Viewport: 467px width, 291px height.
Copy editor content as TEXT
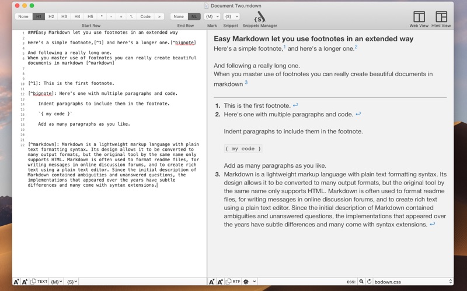[39, 282]
